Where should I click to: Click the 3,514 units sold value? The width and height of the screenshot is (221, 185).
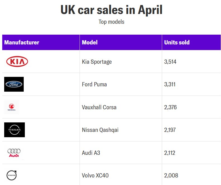(170, 62)
